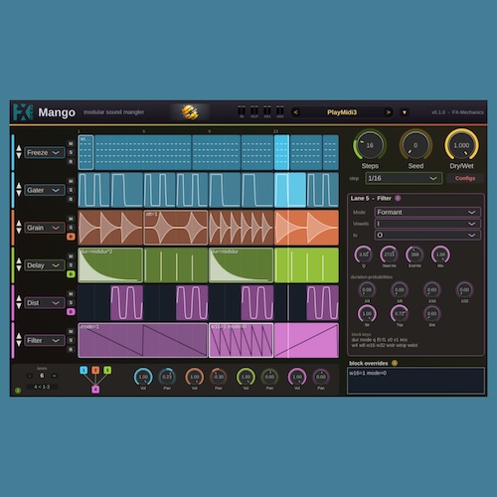Click the Configs button

(x=465, y=178)
